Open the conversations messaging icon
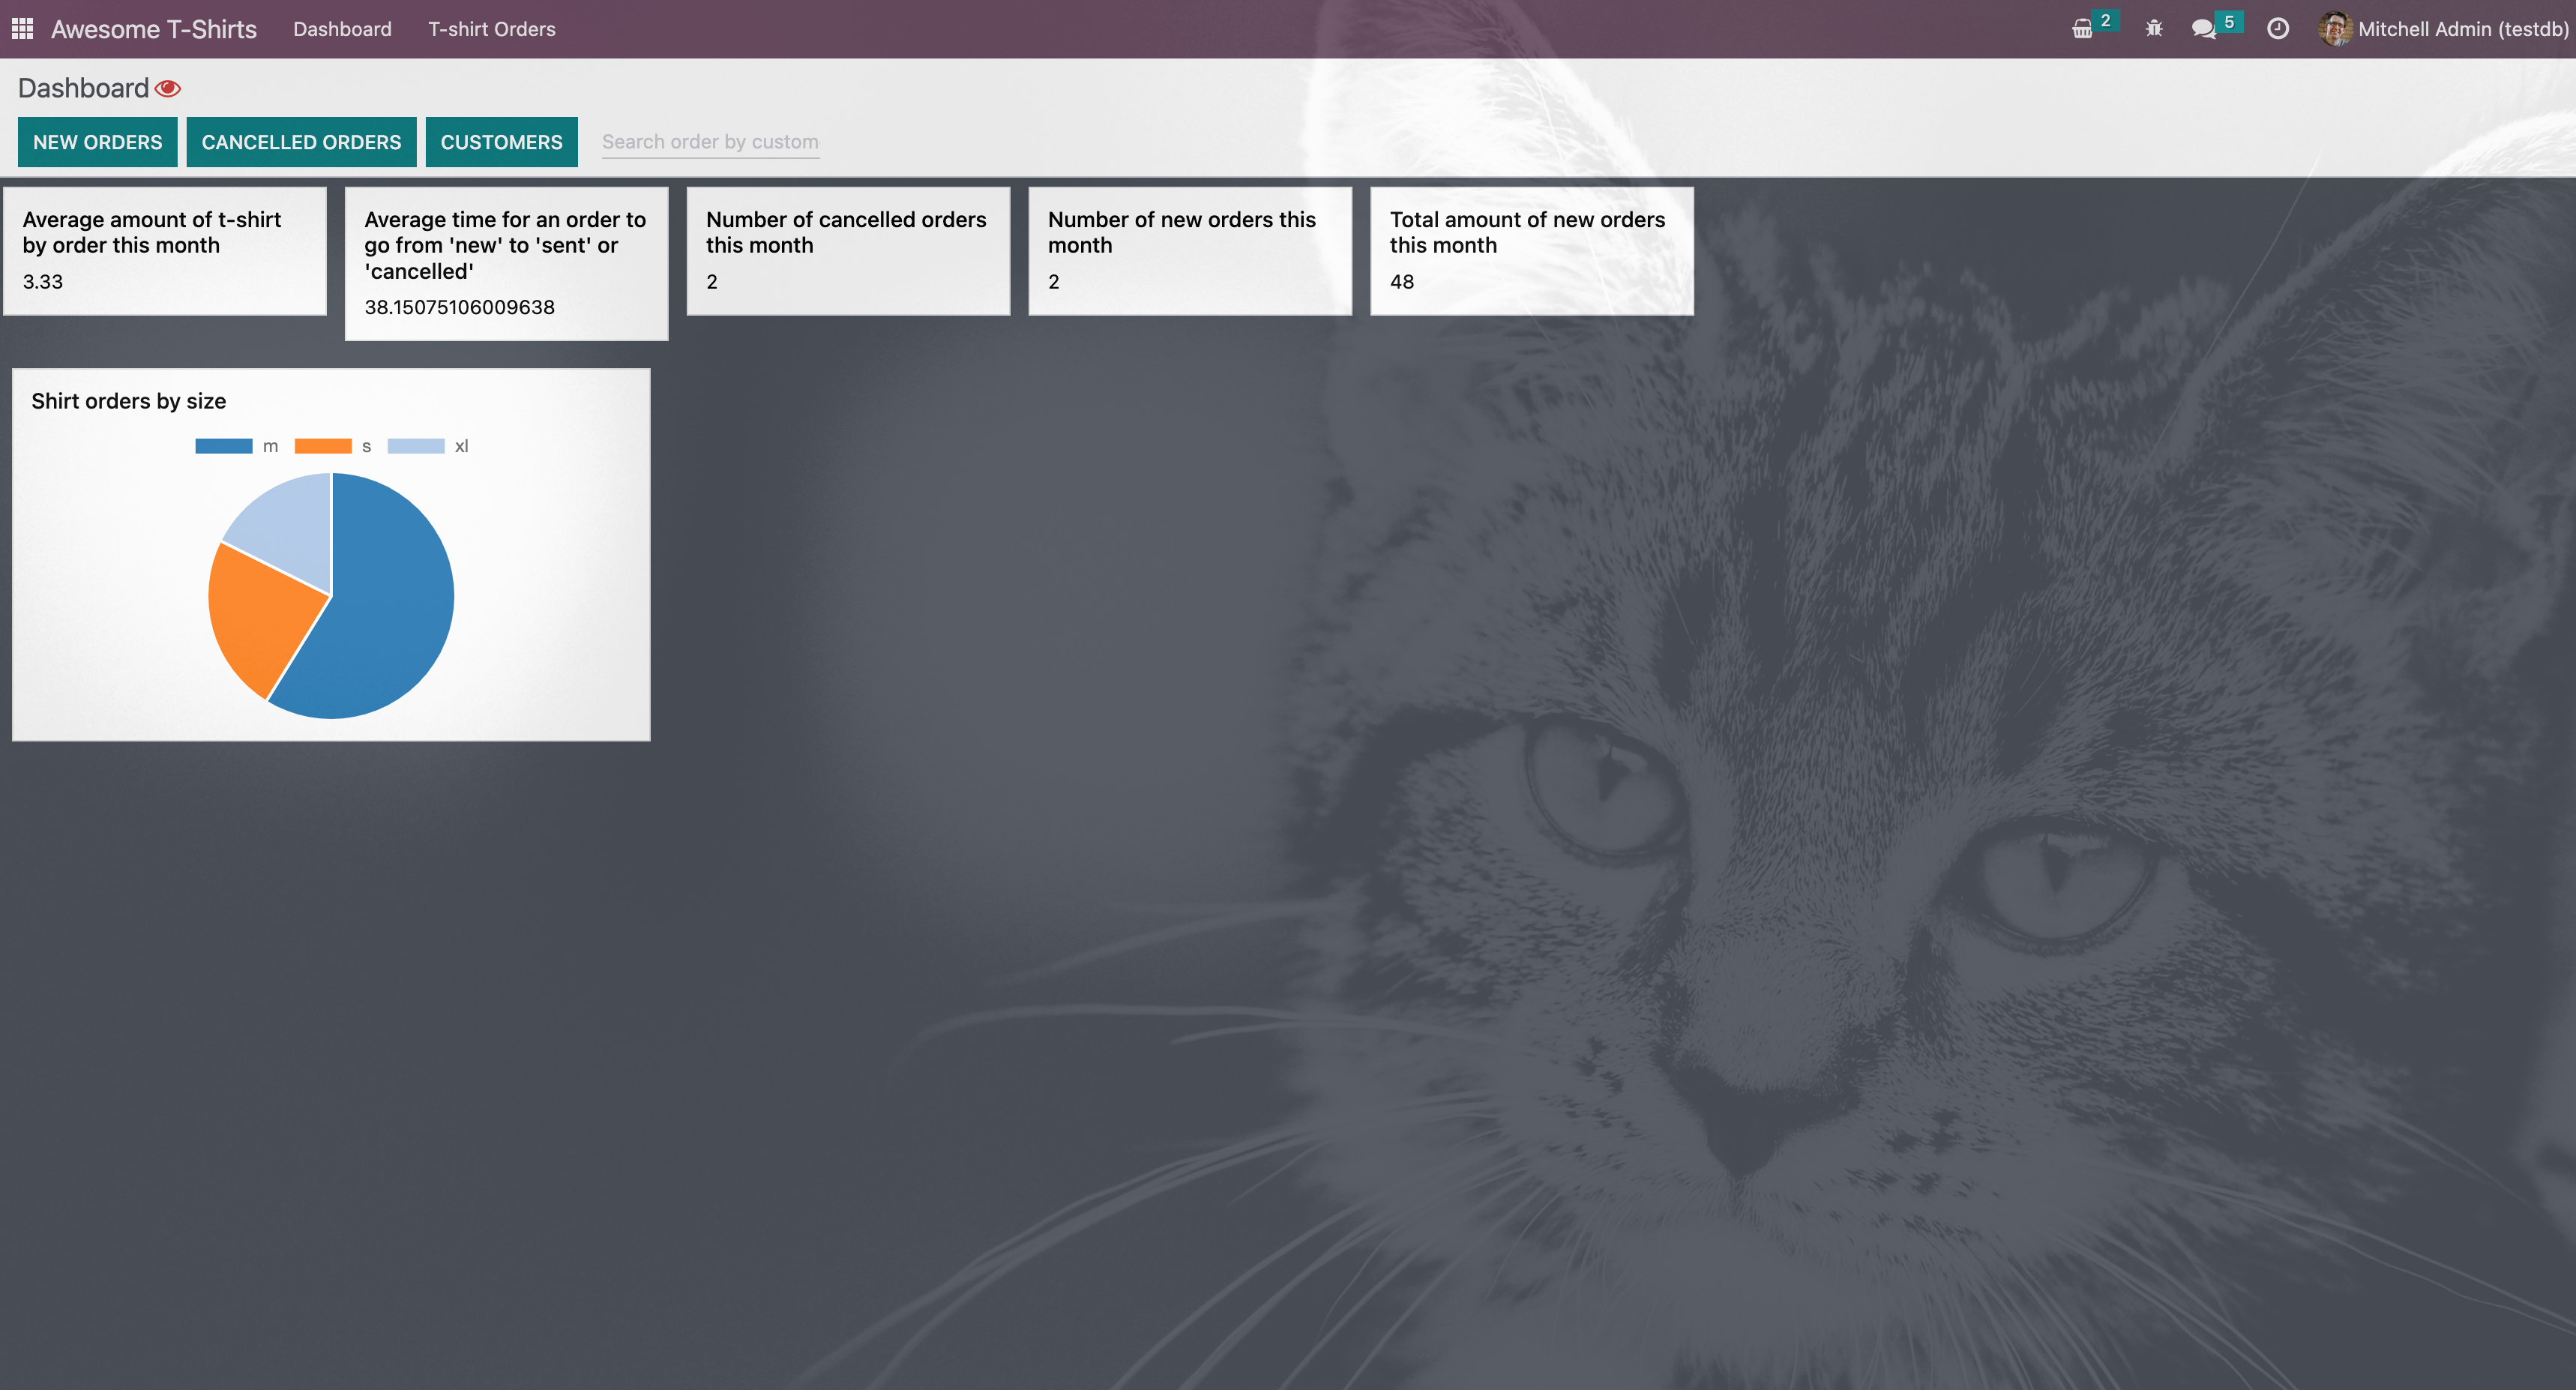This screenshot has width=2576, height=1390. coord(2203,29)
